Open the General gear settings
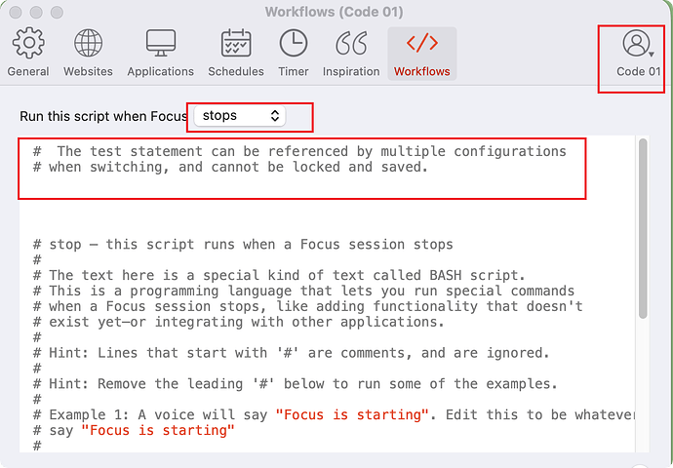673x468 pixels. click(28, 43)
